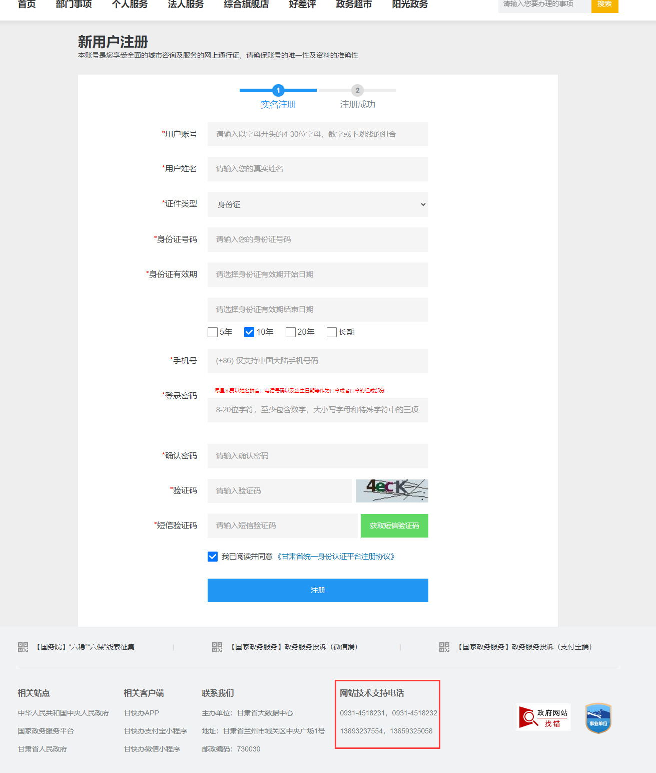This screenshot has height=773, width=656.
Task: Click the step 1 实名注册 circle indicator
Action: tap(278, 91)
